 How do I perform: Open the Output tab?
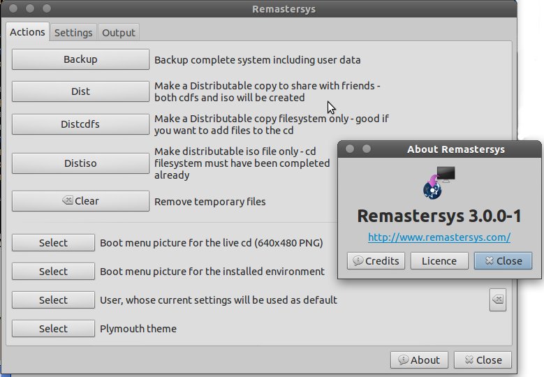pyautogui.click(x=119, y=33)
